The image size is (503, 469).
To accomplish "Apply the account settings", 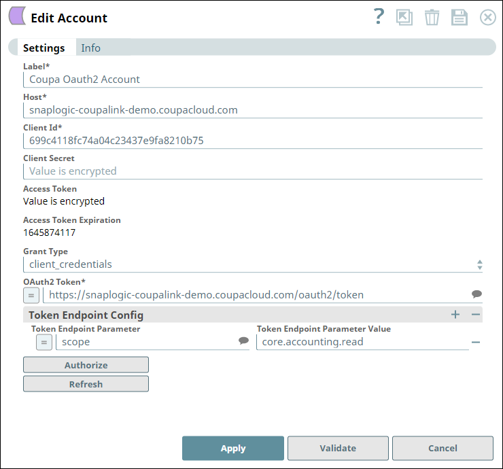I will coord(233,448).
